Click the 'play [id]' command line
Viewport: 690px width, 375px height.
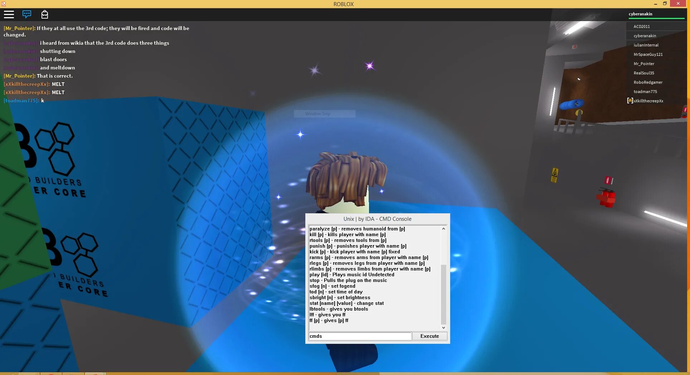tap(352, 274)
